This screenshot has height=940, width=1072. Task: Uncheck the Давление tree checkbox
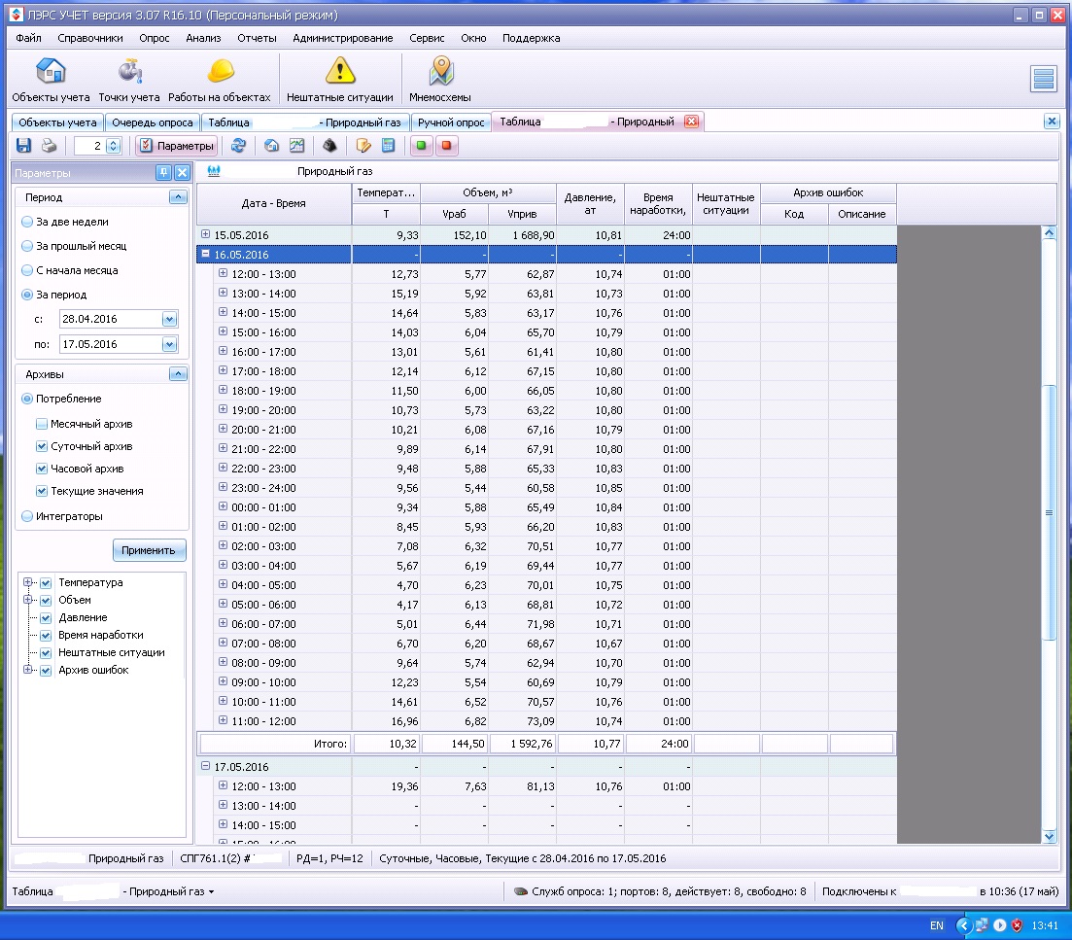point(46,618)
